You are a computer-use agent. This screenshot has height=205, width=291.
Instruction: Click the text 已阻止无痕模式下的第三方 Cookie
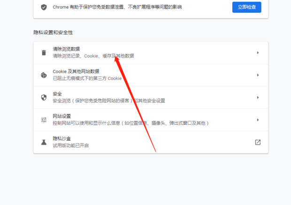(87, 78)
